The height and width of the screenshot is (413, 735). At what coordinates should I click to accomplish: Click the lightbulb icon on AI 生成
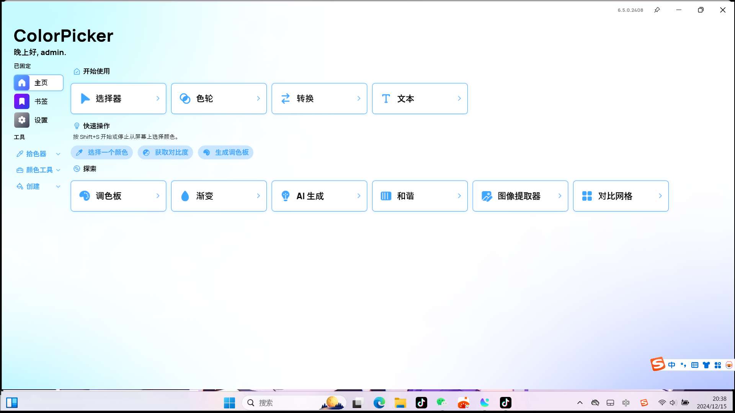[x=286, y=196]
